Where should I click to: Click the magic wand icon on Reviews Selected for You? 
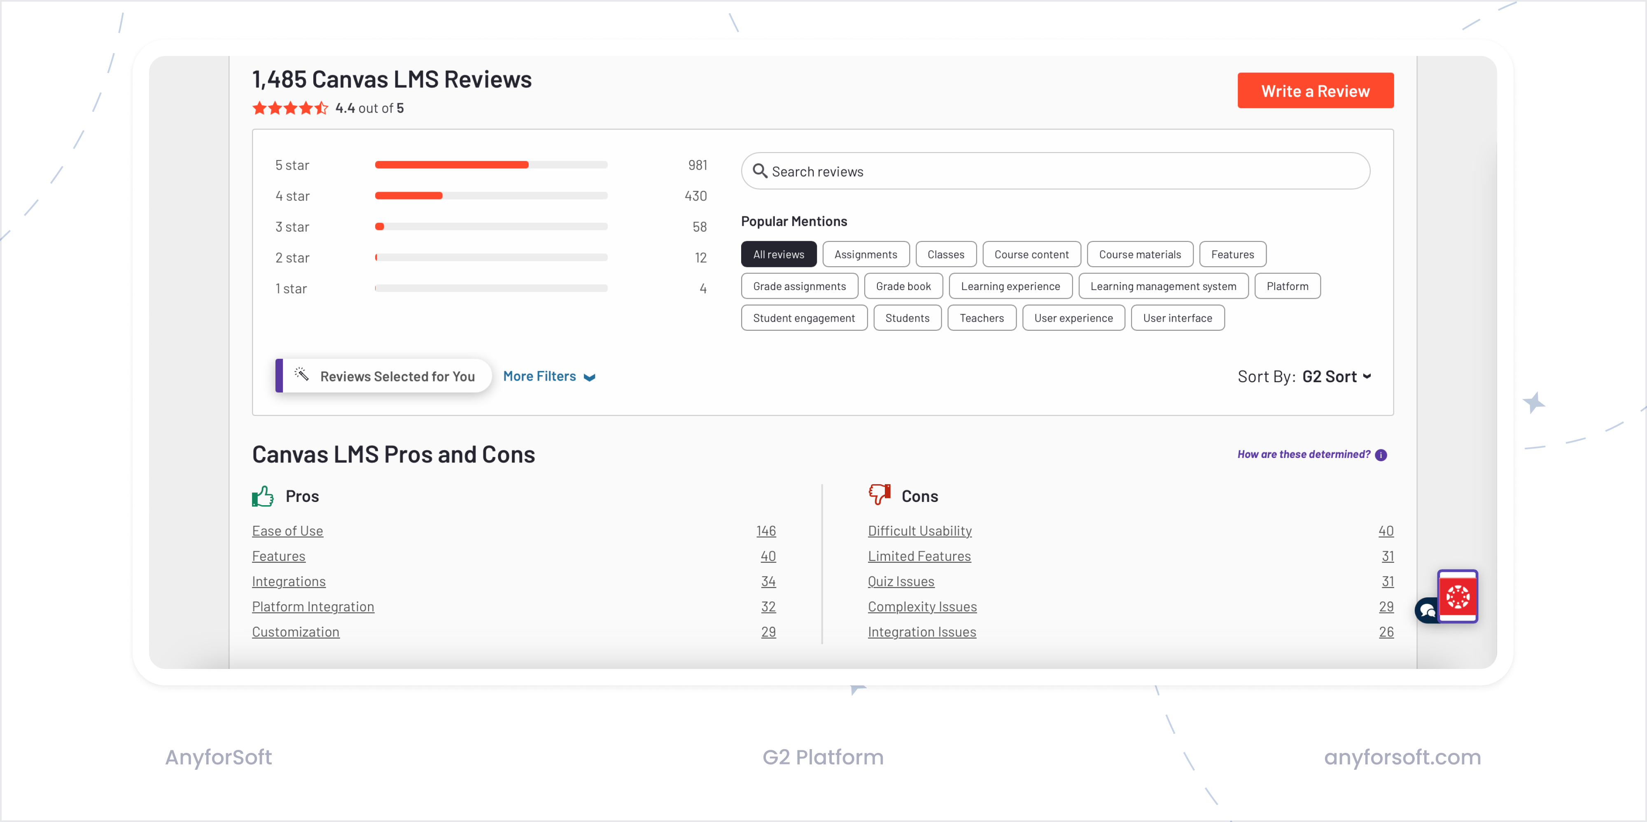coord(301,375)
